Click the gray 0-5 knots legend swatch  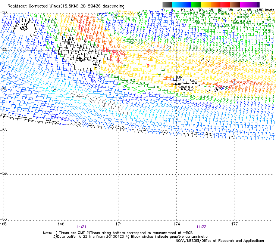click(x=167, y=4)
